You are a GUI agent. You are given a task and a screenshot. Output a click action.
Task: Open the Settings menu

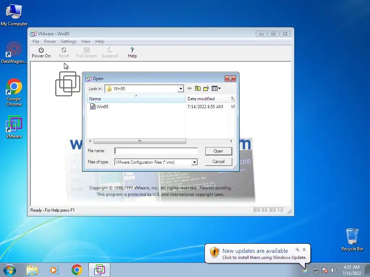[x=68, y=41]
